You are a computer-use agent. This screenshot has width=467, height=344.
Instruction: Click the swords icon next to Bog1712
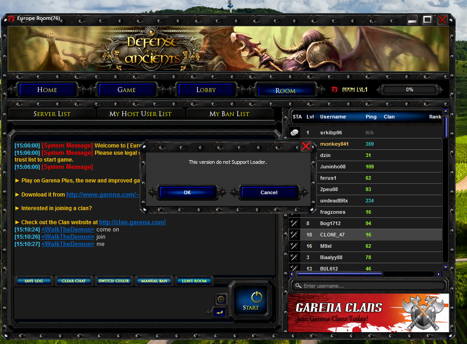(294, 223)
